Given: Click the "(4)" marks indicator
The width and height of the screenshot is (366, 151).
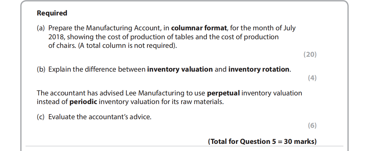Looking at the screenshot, I should (312, 78).
